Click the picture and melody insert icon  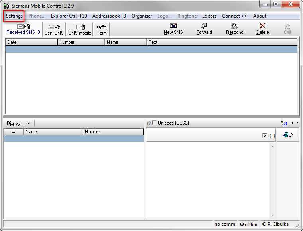pos(287,135)
